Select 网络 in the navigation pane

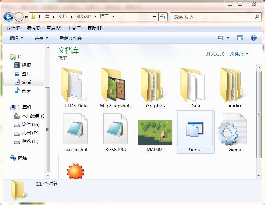tap(18, 158)
